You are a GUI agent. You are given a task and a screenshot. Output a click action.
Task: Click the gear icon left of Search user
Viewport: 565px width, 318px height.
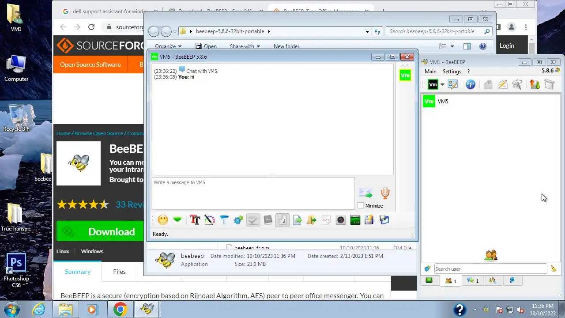pos(427,269)
